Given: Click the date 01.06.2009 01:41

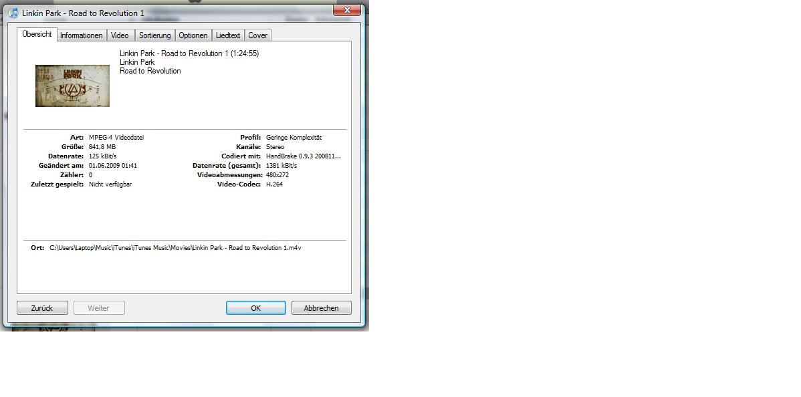Looking at the screenshot, I should pos(113,166).
